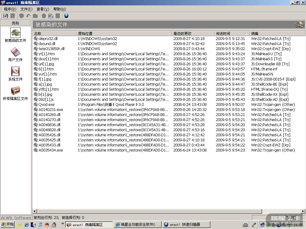Click the horizontal scrollbar thumb
The width and height of the screenshot is (306, 229).
pyautogui.click(x=149, y=211)
